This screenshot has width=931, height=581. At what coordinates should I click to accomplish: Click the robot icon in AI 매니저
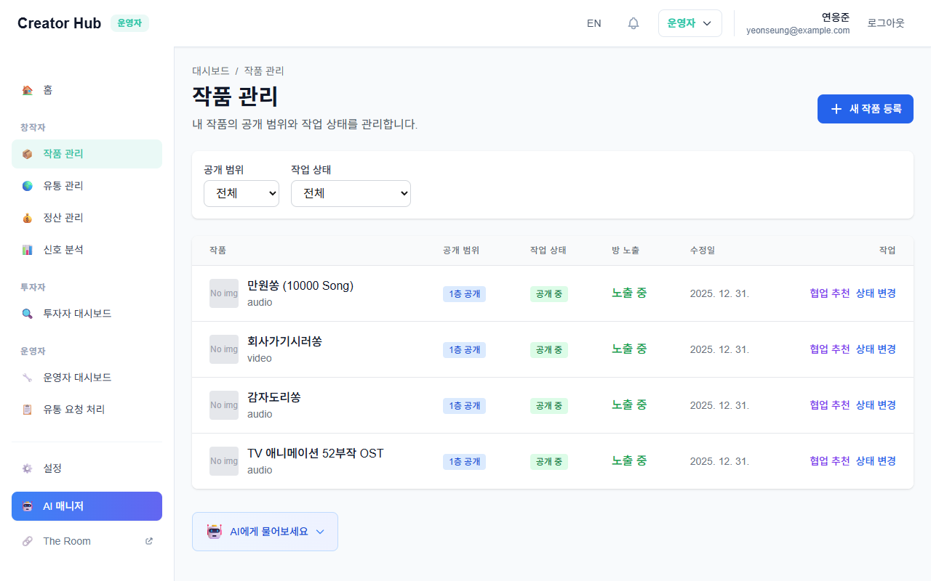coord(28,506)
